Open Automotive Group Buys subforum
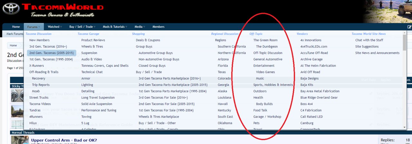Viewport: 412px width, 144px height. [156, 53]
